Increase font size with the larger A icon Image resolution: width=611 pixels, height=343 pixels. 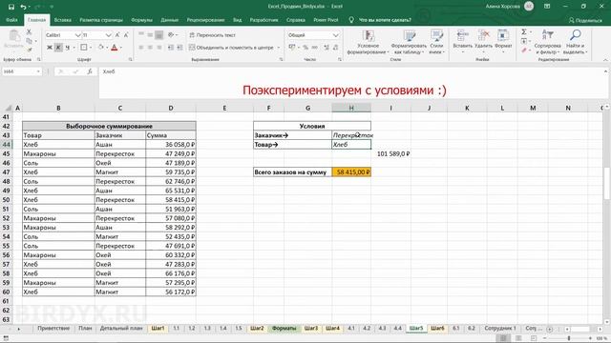tap(117, 35)
